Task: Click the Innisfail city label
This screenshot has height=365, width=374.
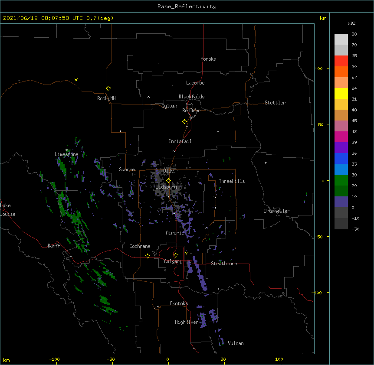Action: coord(180,141)
